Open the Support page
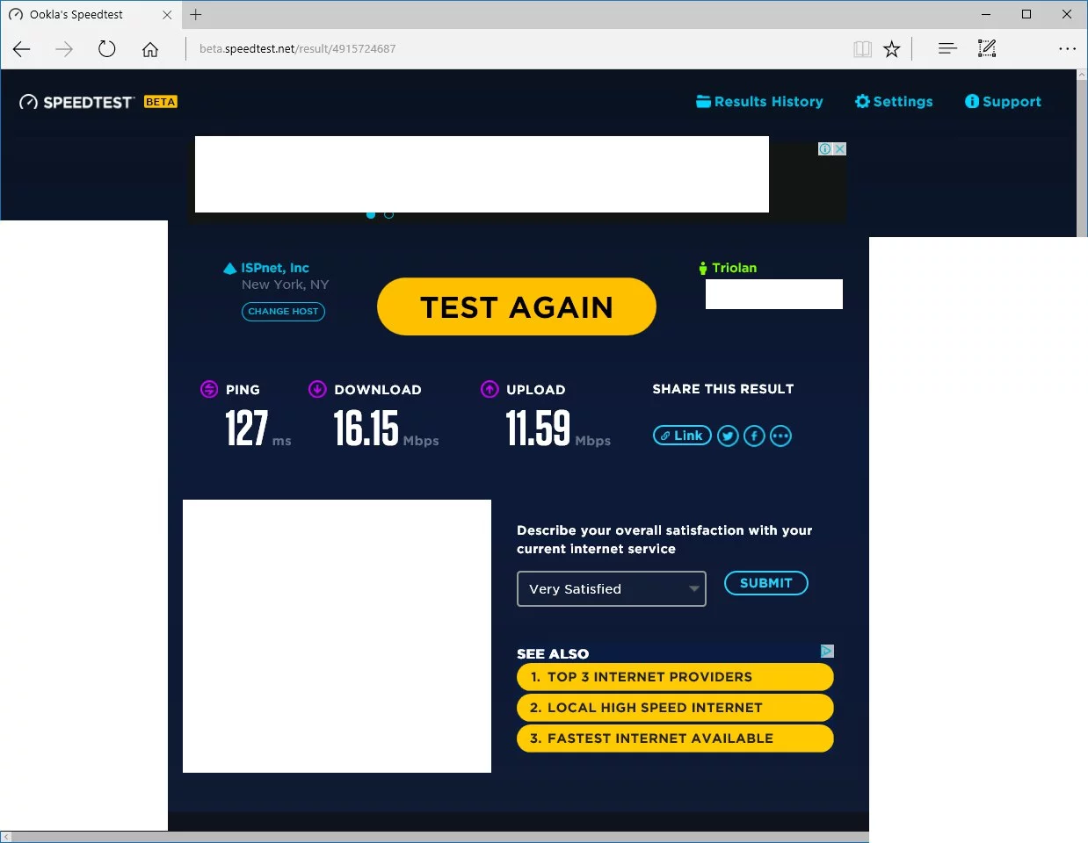This screenshot has height=843, width=1088. click(x=1003, y=102)
